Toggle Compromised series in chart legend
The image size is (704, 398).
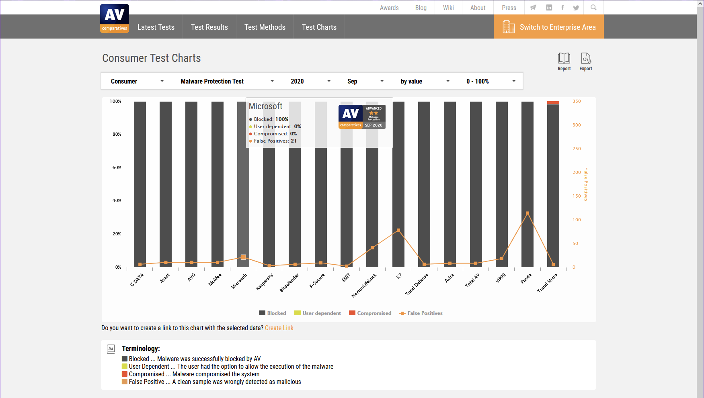point(370,313)
